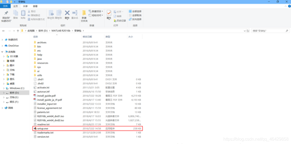291x144 pixels.
Task: Click the Cut option in clipboard group
Action: pyautogui.click(x=32, y=11)
